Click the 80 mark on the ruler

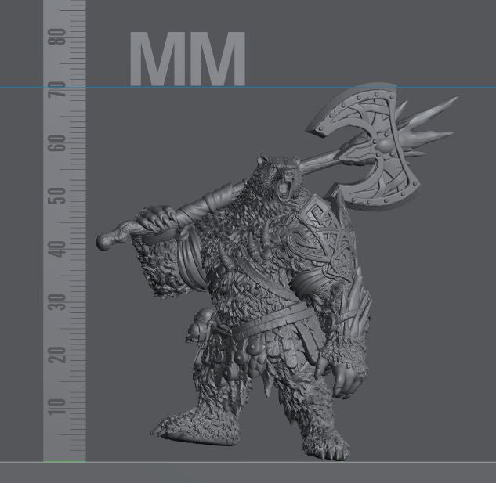coord(56,38)
